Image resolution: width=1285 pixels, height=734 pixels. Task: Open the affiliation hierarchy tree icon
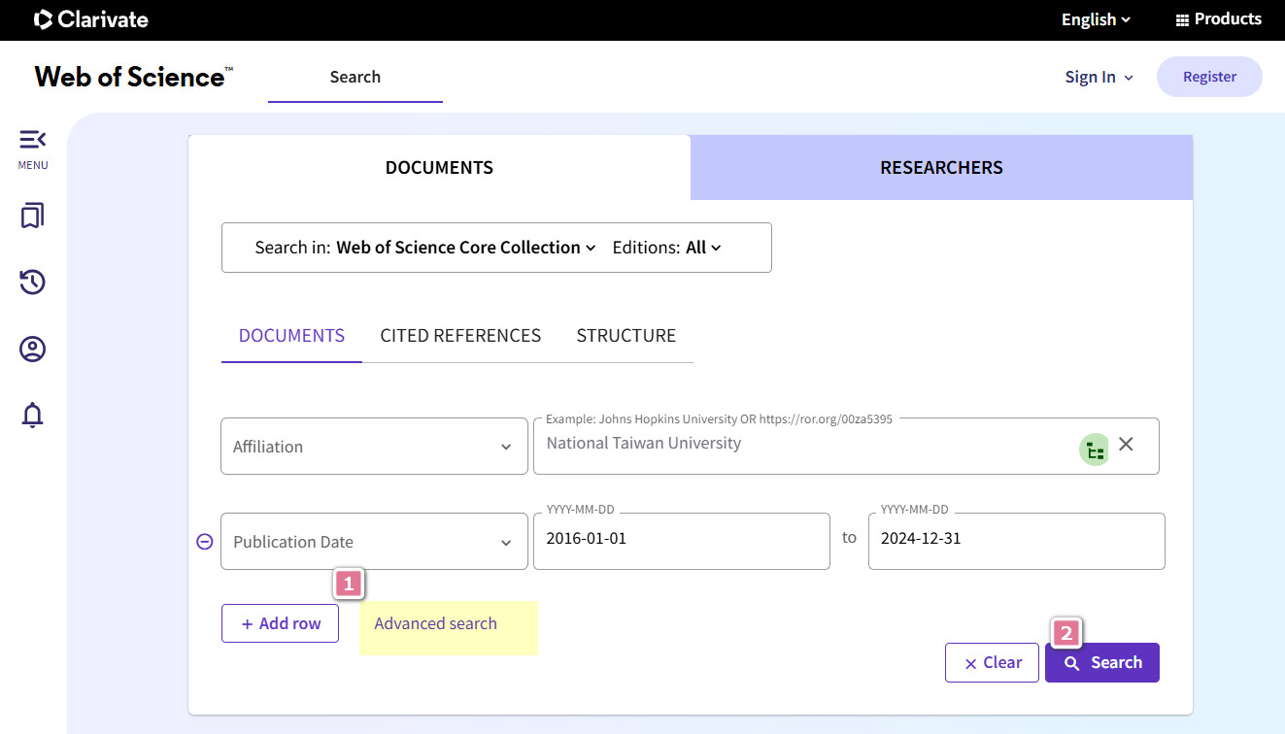coord(1095,450)
